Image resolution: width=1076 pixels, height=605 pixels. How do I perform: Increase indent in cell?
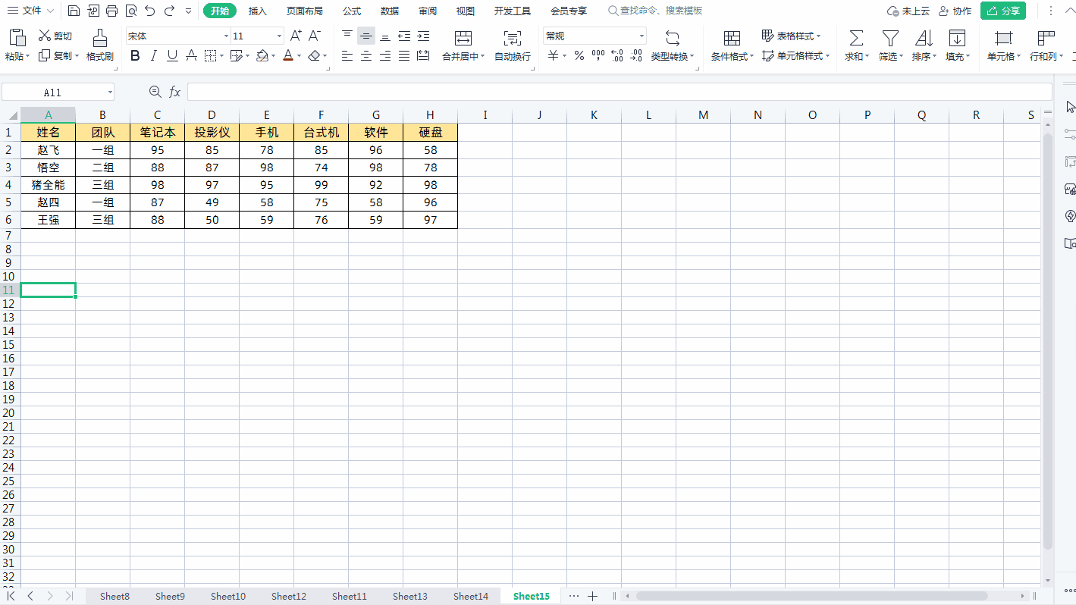coord(423,36)
